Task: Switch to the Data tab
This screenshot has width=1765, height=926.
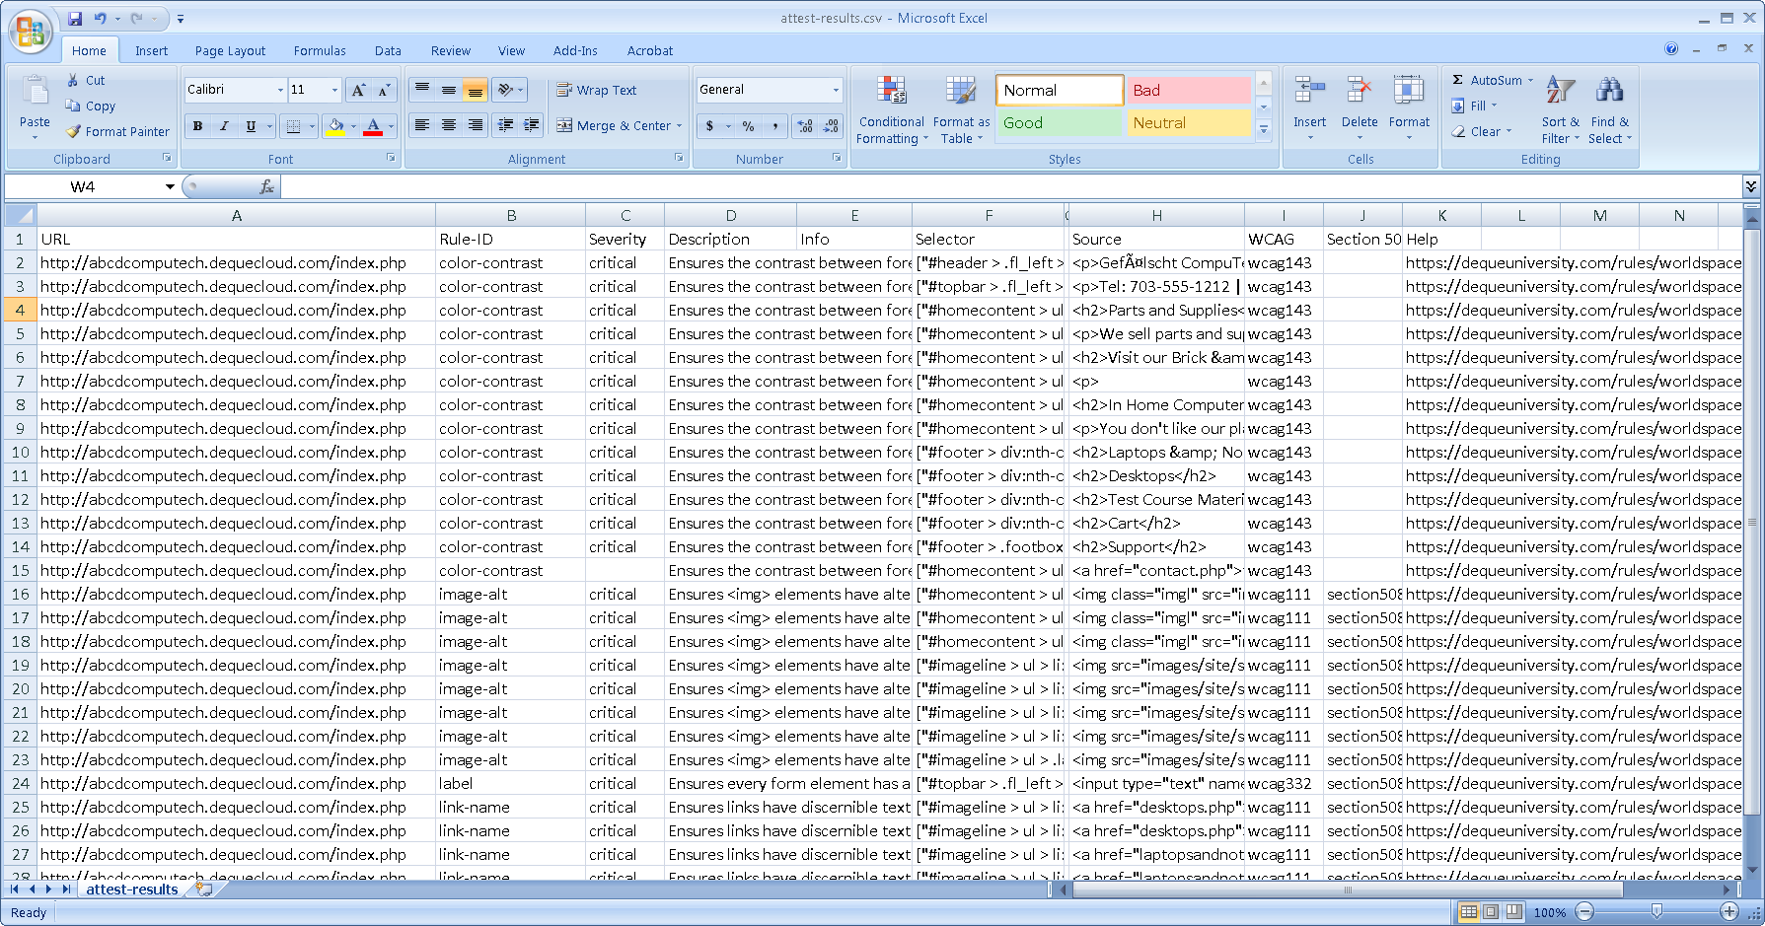Action: pyautogui.click(x=388, y=50)
